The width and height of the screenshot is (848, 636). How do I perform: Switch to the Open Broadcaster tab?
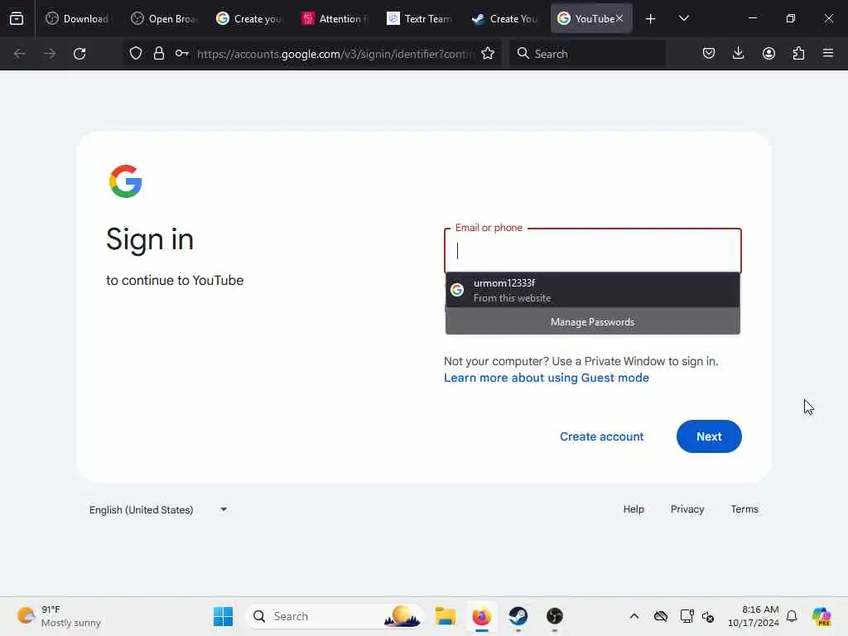tap(165, 18)
